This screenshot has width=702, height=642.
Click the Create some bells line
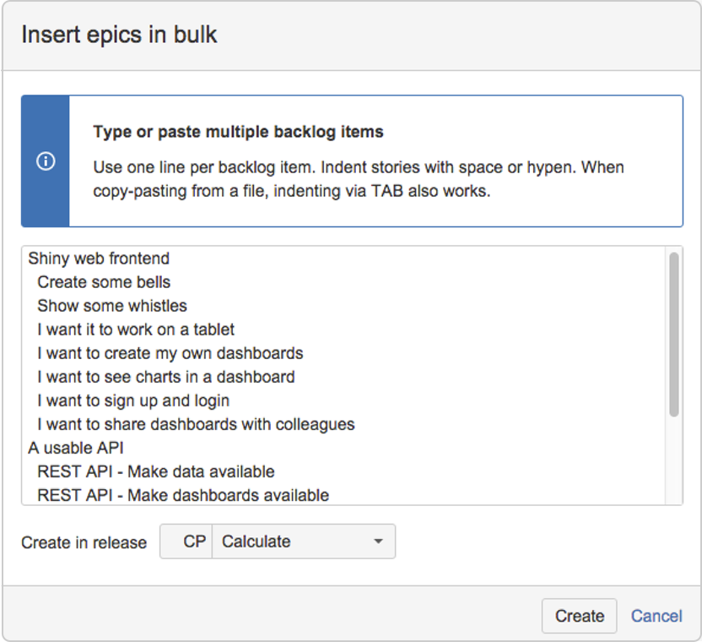coord(104,282)
